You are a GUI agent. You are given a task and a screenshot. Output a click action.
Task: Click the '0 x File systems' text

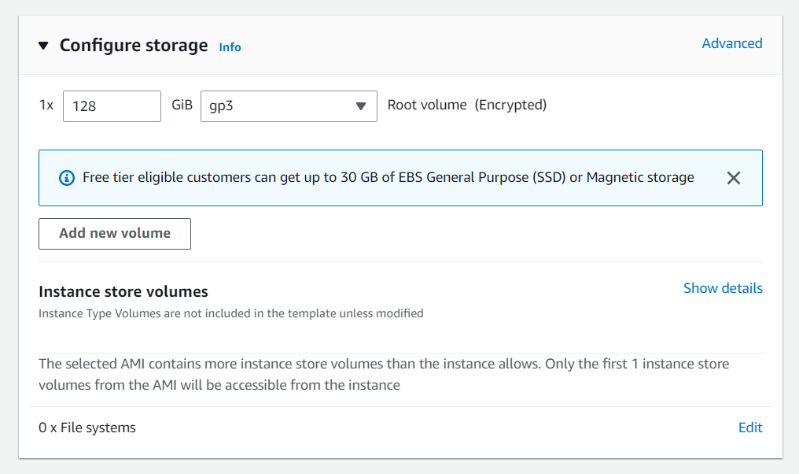[x=87, y=428]
